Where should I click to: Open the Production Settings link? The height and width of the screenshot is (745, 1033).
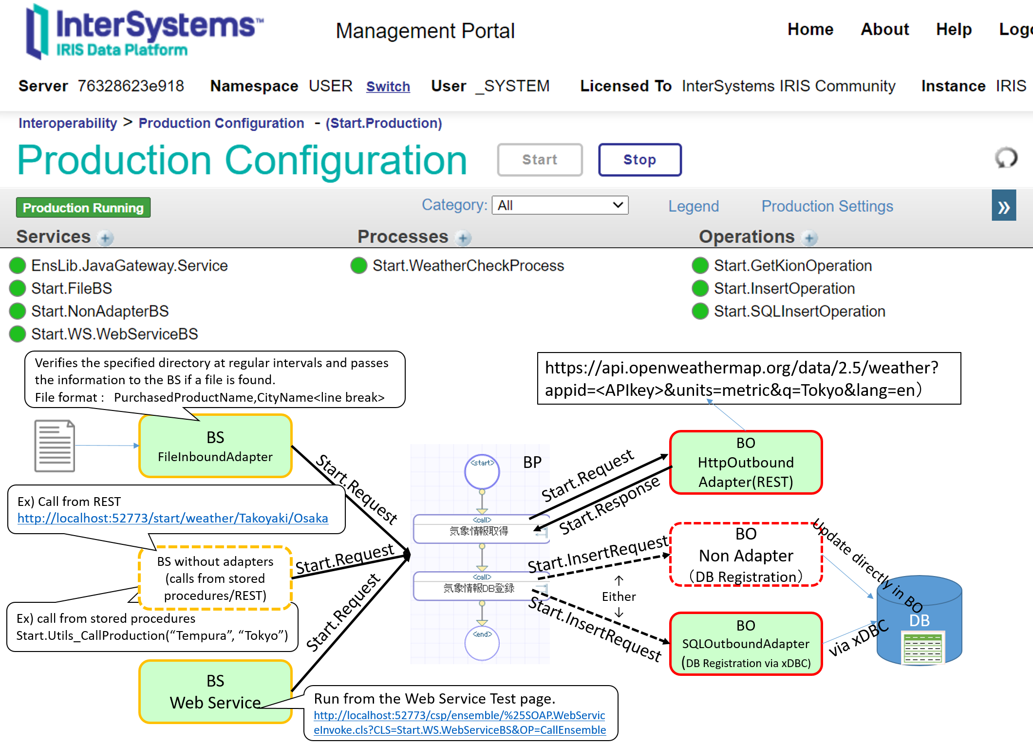(x=827, y=206)
